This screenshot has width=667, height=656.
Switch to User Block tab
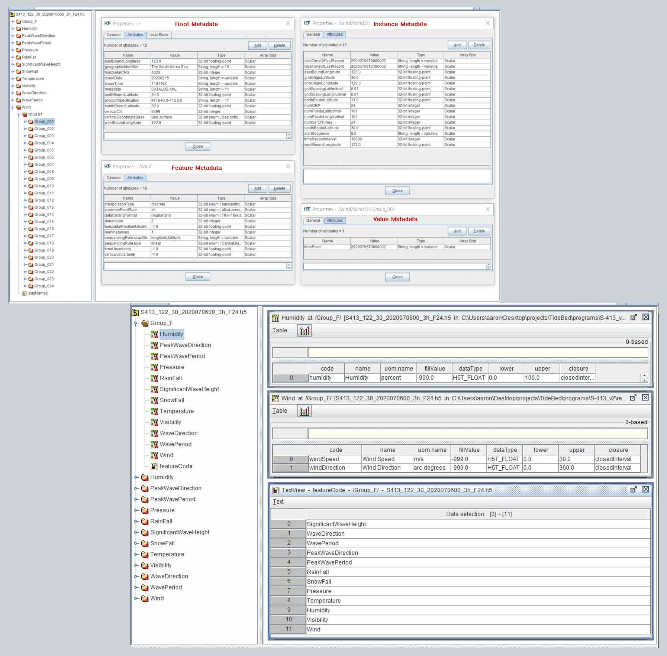point(159,35)
